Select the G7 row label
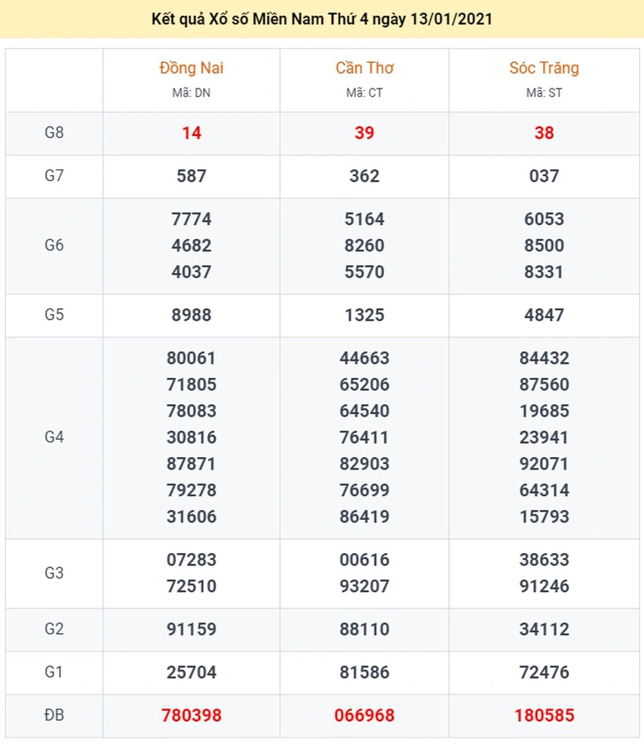The width and height of the screenshot is (644, 744). point(54,176)
